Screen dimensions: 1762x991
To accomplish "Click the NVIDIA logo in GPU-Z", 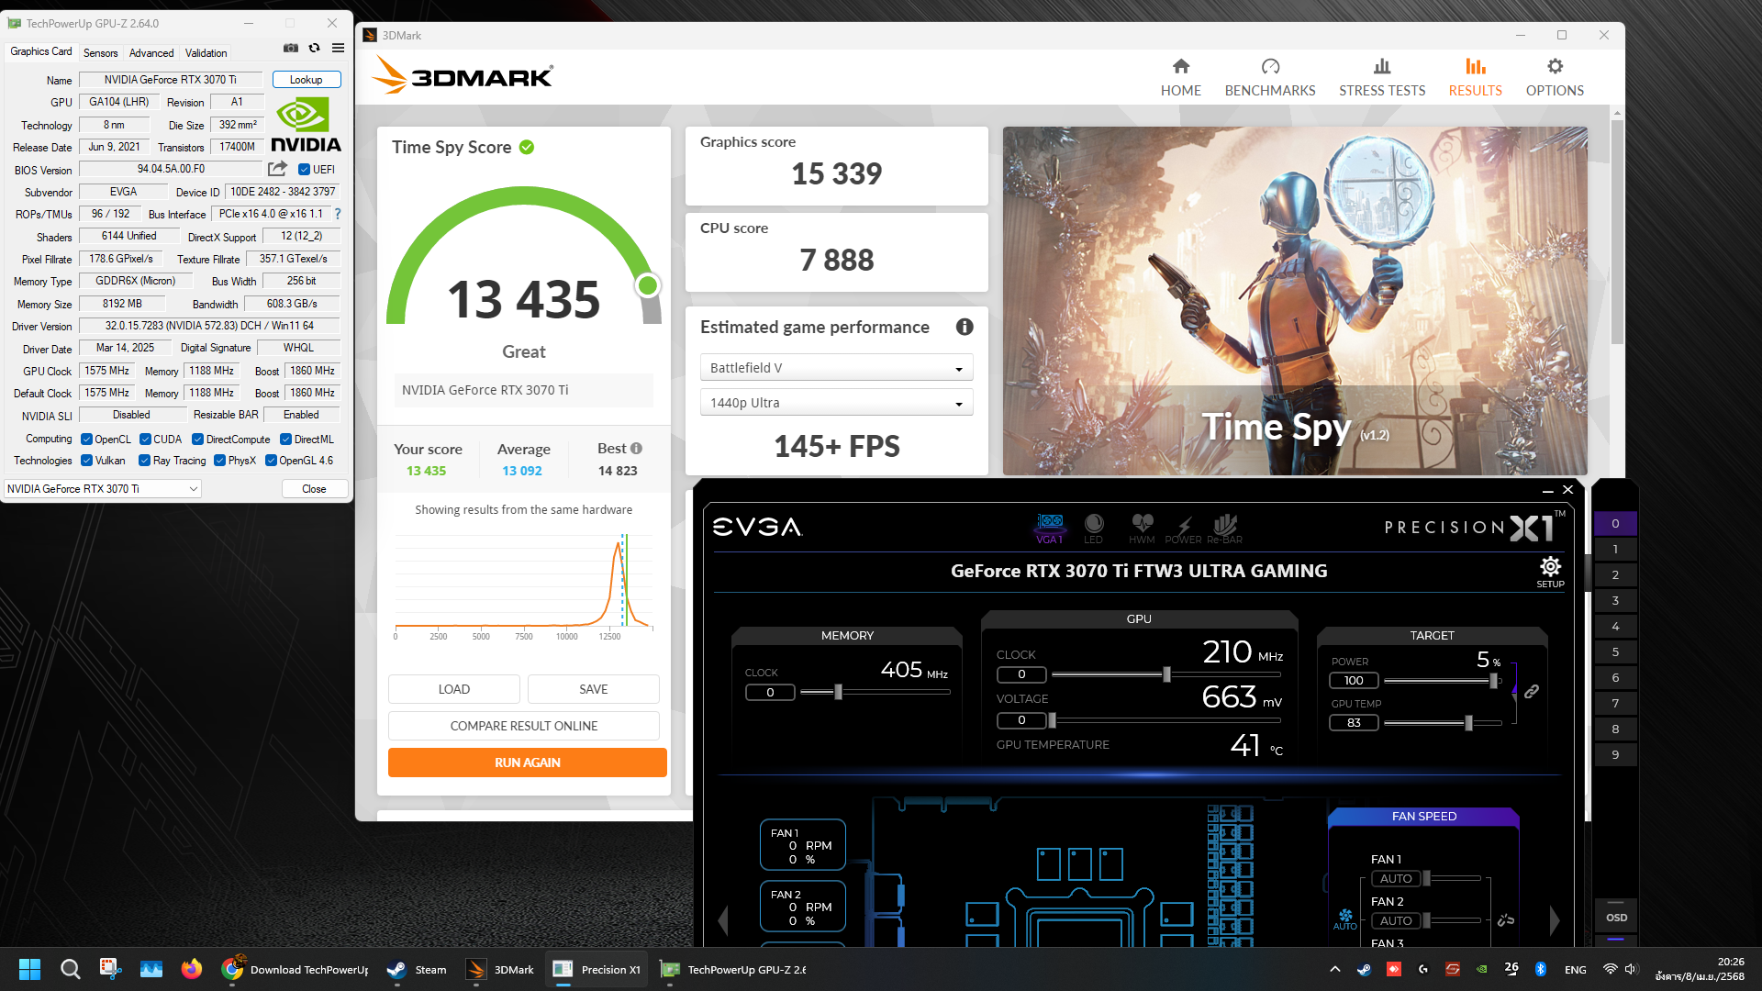I will (307, 125).
